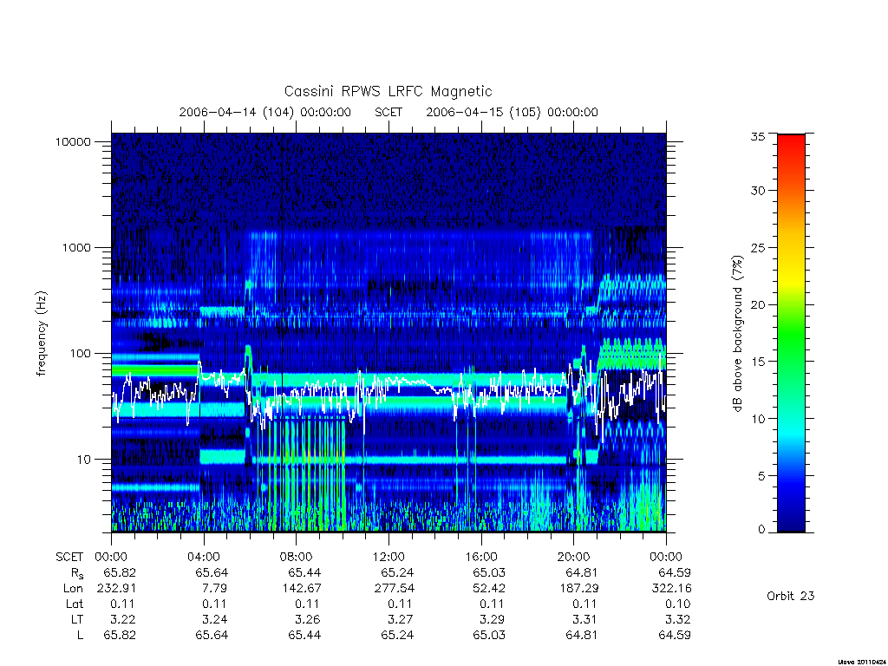
Task: Select the 35 value on the color scale
Action: [757, 136]
